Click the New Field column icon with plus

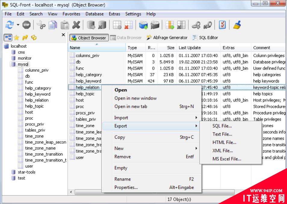170,25
